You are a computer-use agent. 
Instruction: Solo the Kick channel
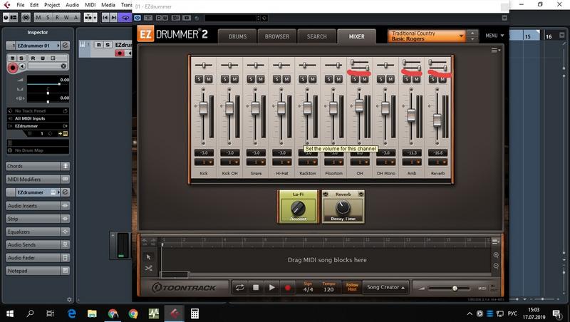pos(199,79)
